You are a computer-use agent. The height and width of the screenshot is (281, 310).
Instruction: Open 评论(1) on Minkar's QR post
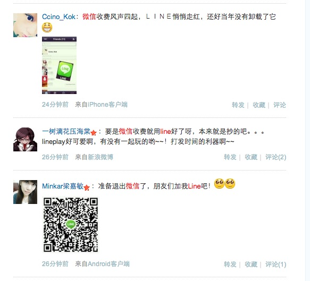(x=276, y=264)
